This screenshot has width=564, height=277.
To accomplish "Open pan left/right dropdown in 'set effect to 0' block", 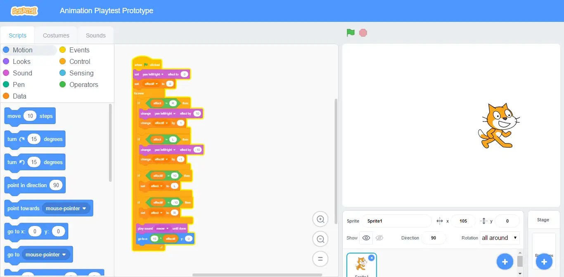I will click(x=153, y=74).
